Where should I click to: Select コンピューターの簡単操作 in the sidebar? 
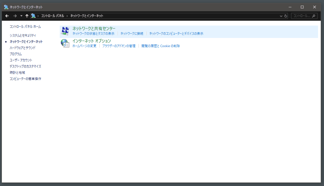coord(25,79)
